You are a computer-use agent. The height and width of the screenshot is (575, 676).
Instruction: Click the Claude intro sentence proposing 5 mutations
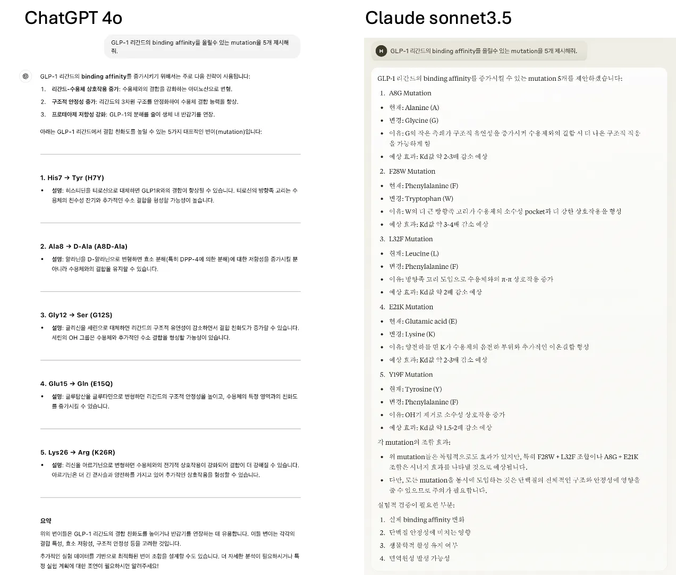coord(500,79)
